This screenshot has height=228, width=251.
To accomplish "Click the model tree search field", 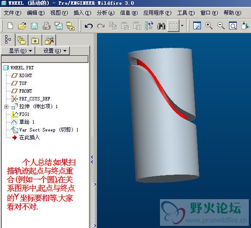I will point(45,59).
